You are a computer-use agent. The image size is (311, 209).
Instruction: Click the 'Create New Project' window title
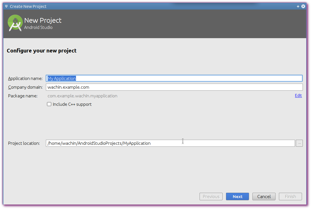coord(28,6)
